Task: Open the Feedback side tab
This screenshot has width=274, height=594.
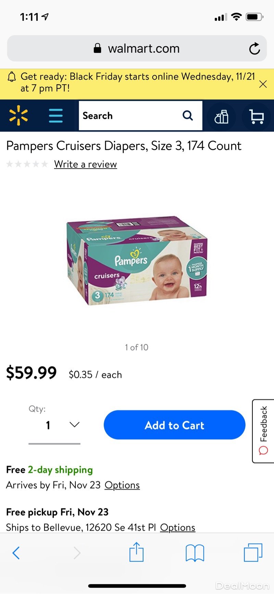Action: tap(263, 431)
